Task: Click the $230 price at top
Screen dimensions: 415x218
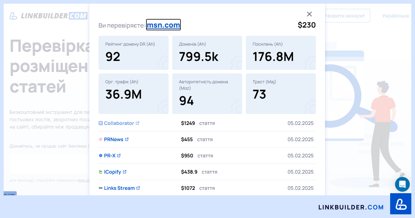Action: point(307,25)
